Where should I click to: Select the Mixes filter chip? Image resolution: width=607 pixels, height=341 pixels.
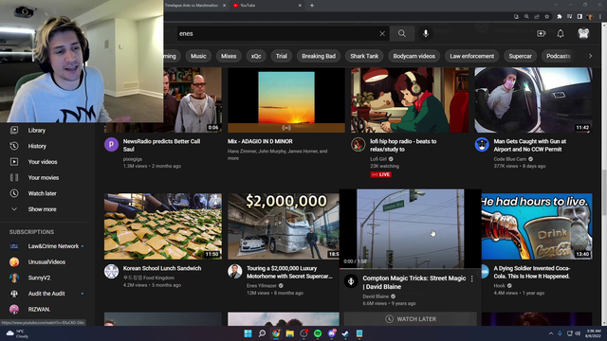tap(229, 56)
